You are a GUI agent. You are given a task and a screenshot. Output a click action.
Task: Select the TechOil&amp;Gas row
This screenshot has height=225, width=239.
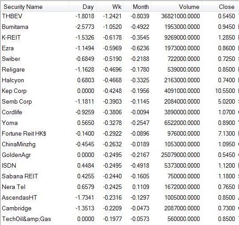click(x=119, y=219)
